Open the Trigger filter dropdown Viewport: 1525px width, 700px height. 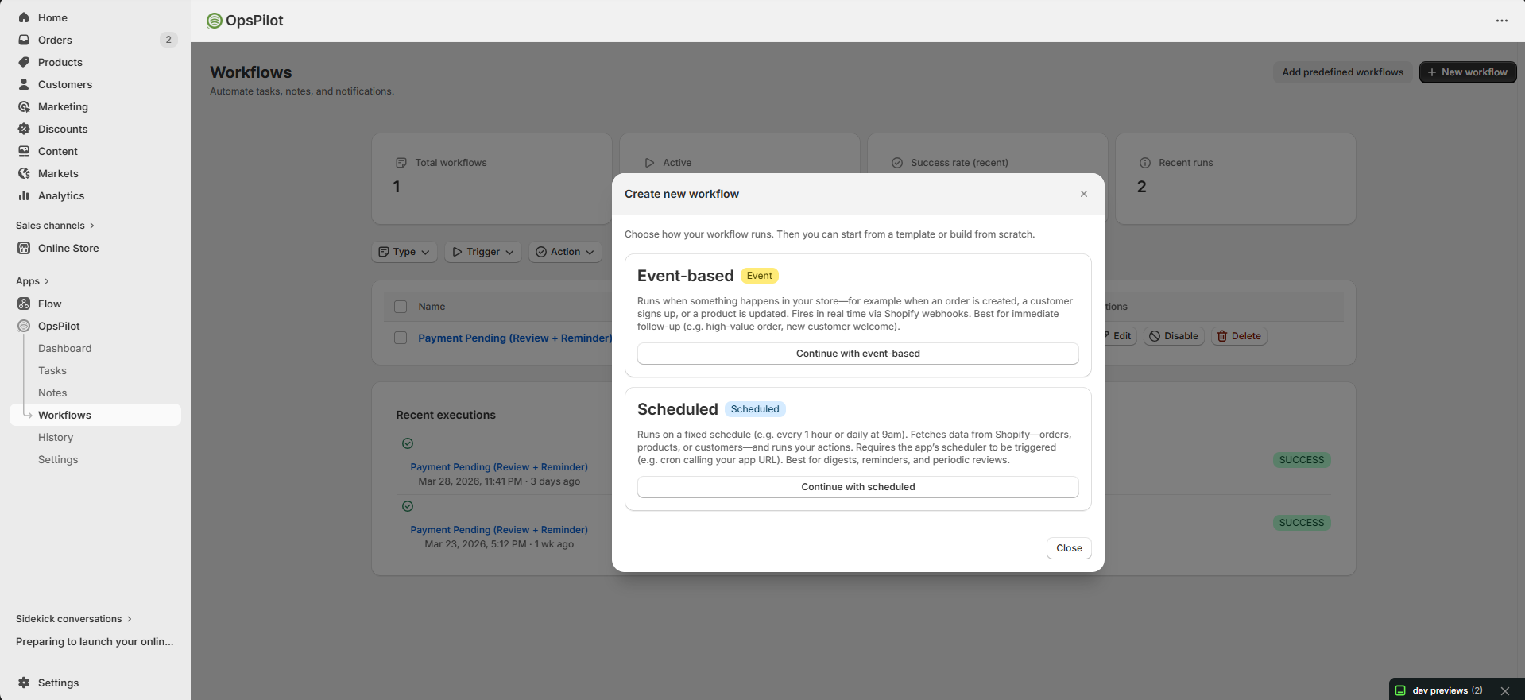click(x=483, y=252)
